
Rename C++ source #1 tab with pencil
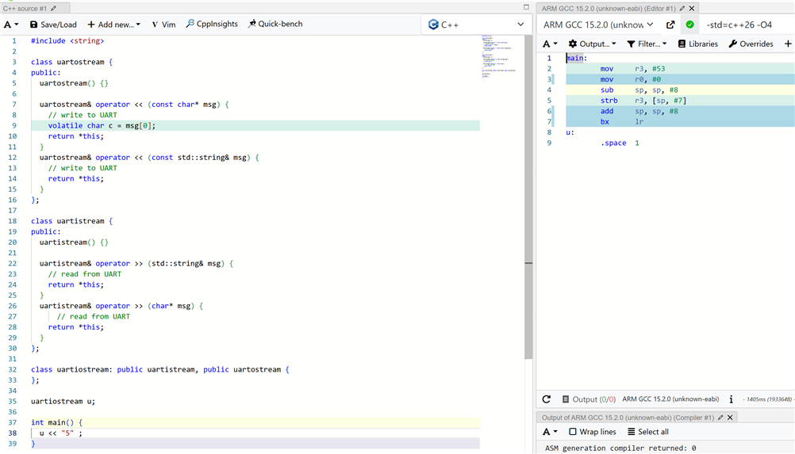coord(54,8)
